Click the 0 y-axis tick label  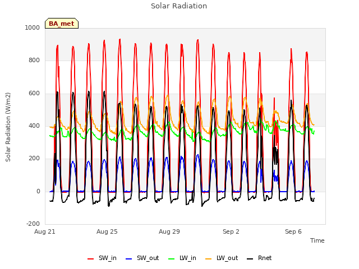point(38,192)
